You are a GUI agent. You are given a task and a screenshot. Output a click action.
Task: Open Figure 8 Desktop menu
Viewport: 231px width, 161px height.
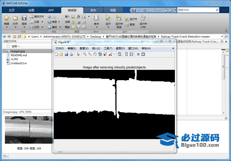[120, 48]
